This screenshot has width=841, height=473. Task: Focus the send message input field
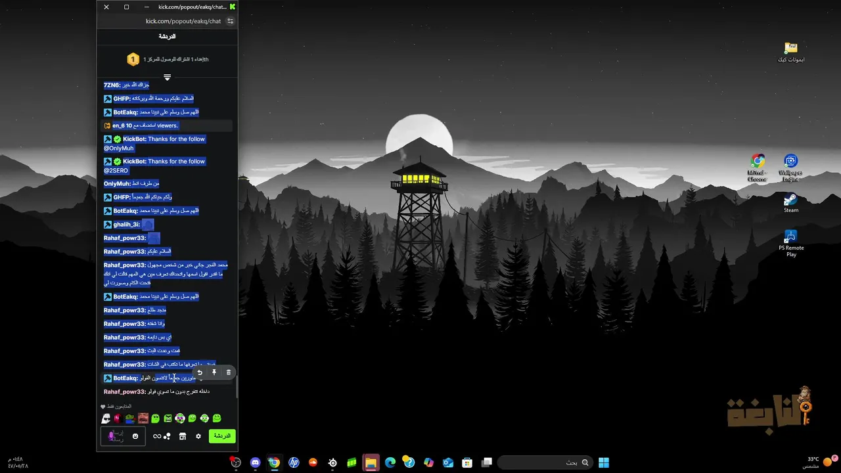pos(123,436)
